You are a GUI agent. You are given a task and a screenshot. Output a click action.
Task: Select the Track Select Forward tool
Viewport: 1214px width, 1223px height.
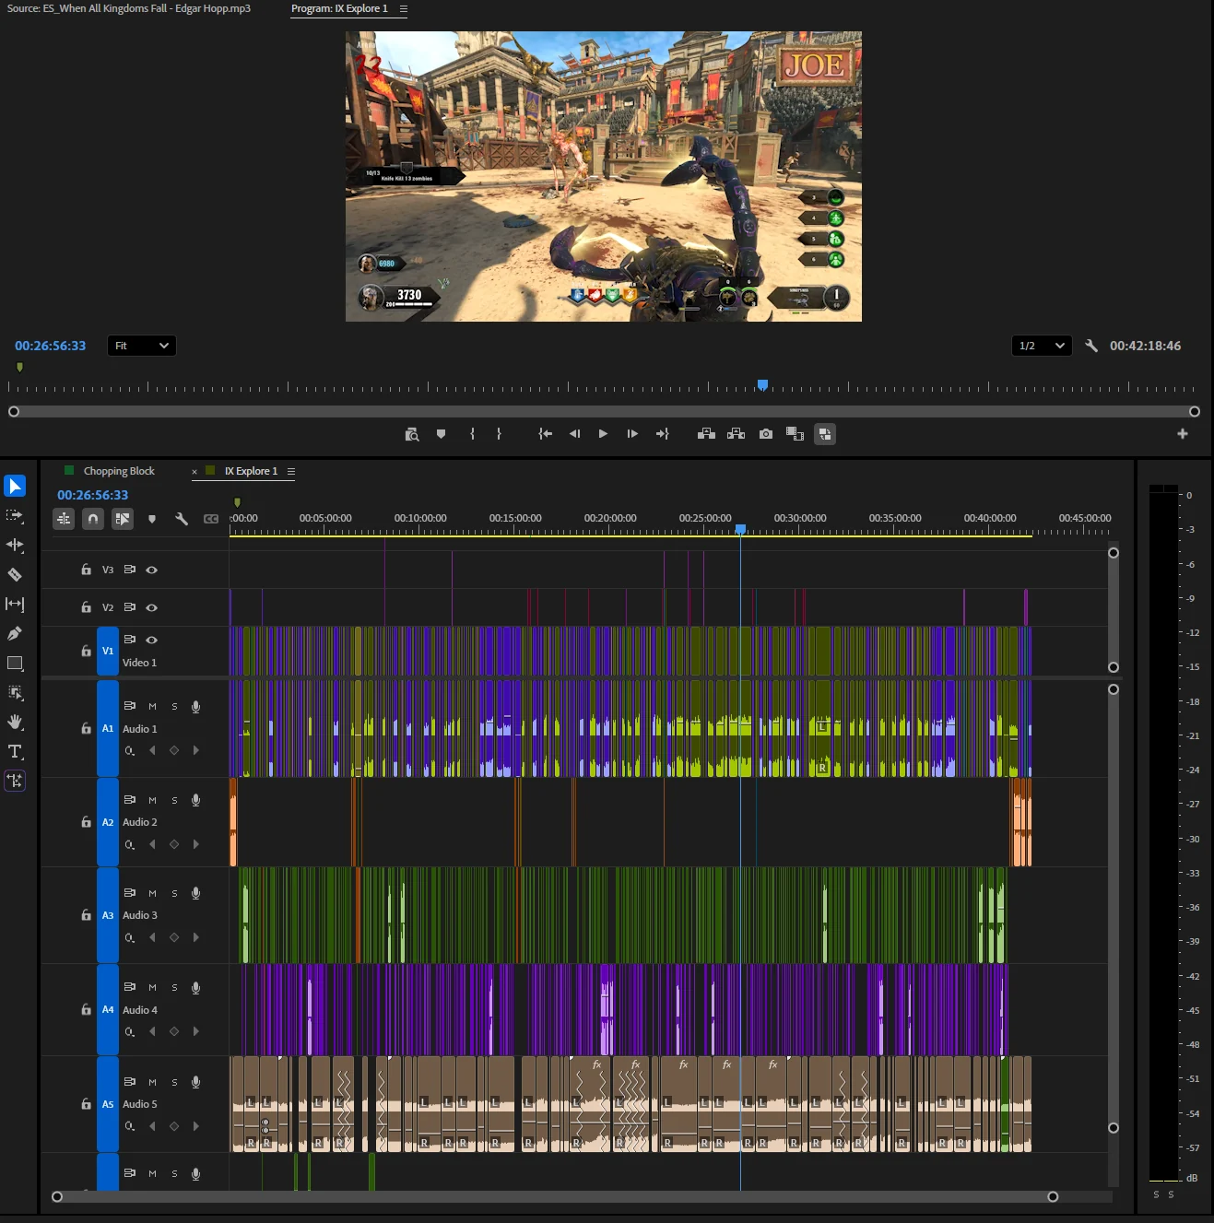[x=15, y=515]
